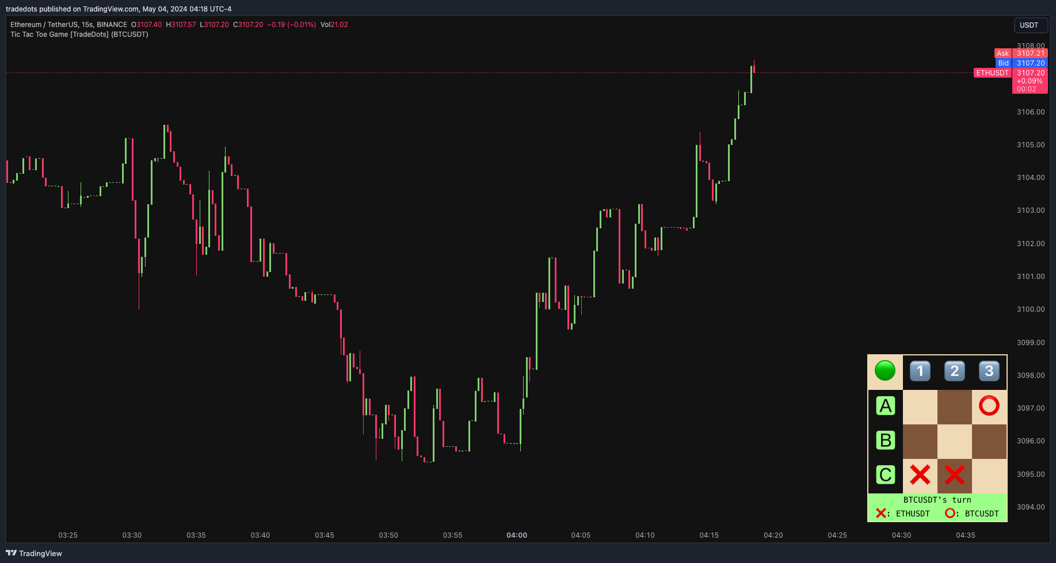The height and width of the screenshot is (563, 1056).
Task: Open the USDT currency selector
Action: [x=1030, y=25]
